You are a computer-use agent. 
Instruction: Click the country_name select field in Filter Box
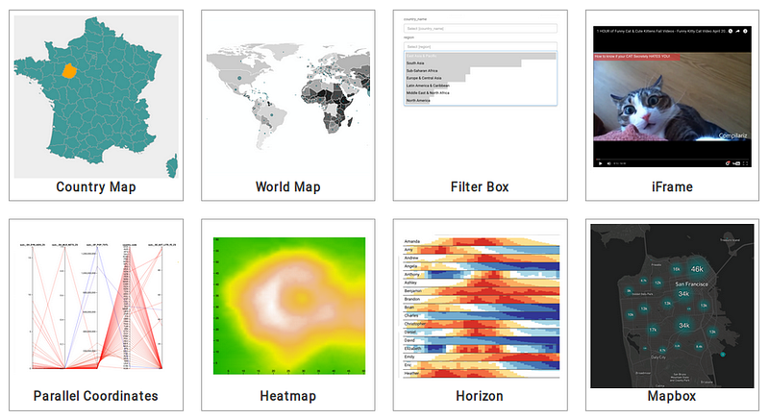pos(480,29)
